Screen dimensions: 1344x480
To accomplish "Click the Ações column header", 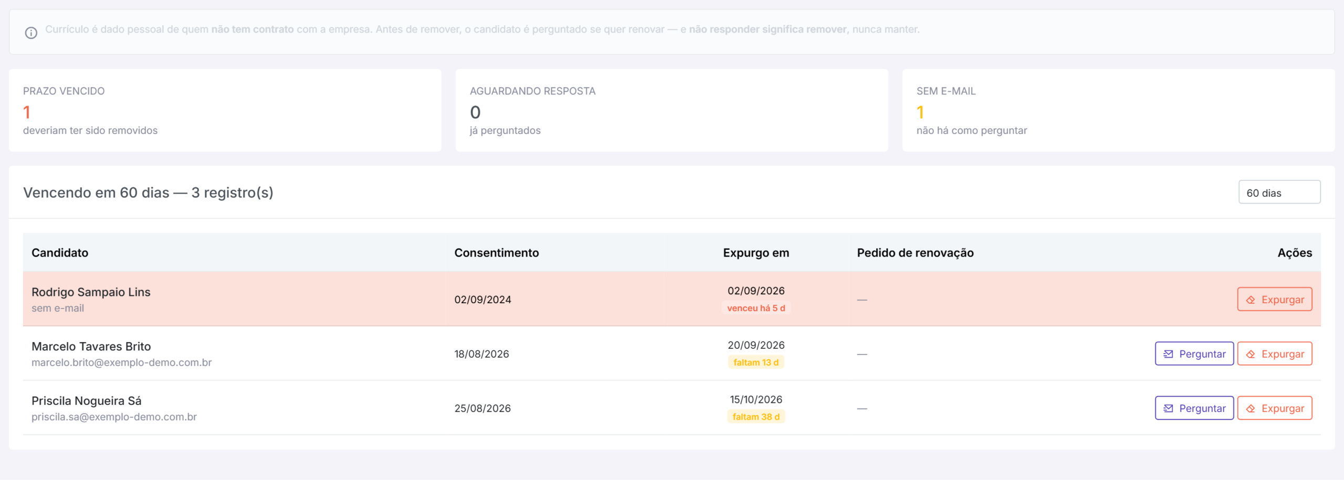I will pyautogui.click(x=1295, y=253).
